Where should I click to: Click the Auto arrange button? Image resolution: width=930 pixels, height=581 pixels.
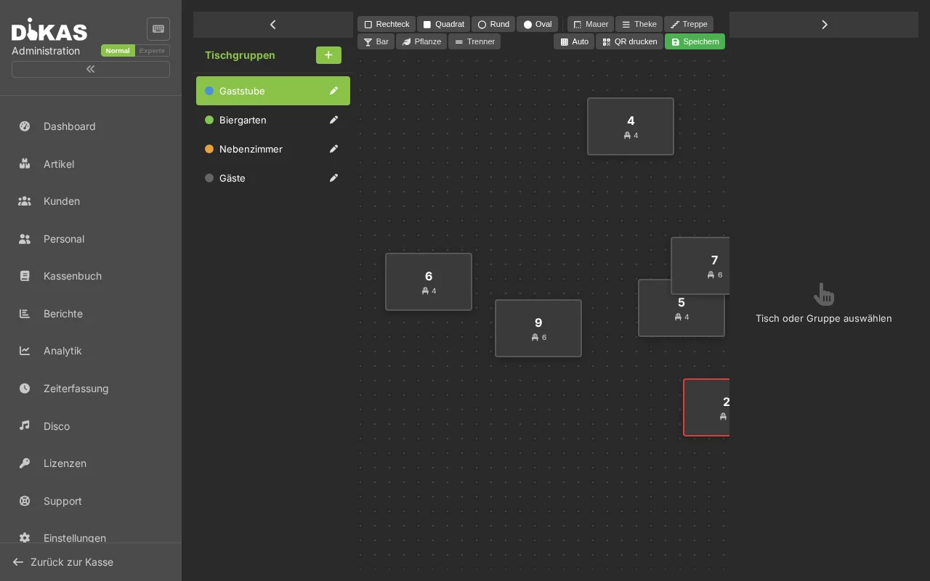(574, 41)
